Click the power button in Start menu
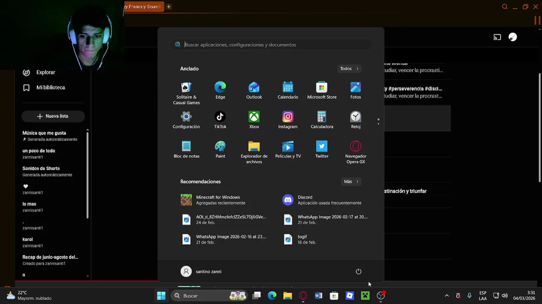 [359, 271]
